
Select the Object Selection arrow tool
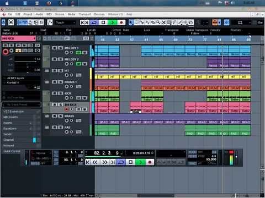[x=131, y=23]
